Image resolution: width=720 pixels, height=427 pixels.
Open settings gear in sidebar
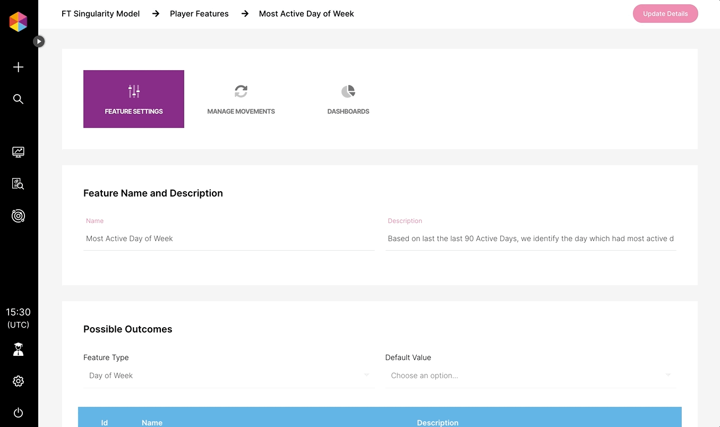(x=18, y=381)
